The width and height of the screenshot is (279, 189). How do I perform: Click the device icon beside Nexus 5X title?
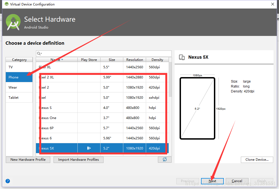click(x=182, y=57)
